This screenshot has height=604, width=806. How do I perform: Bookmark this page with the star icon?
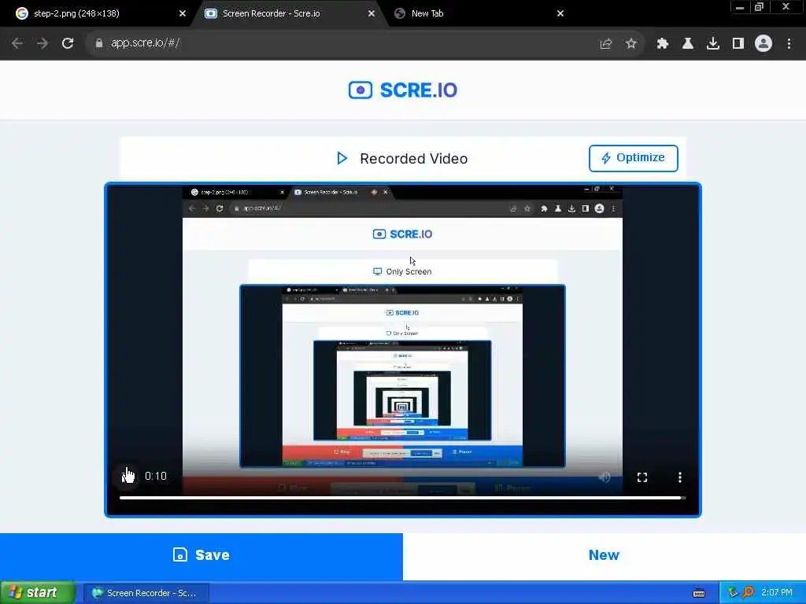point(631,44)
